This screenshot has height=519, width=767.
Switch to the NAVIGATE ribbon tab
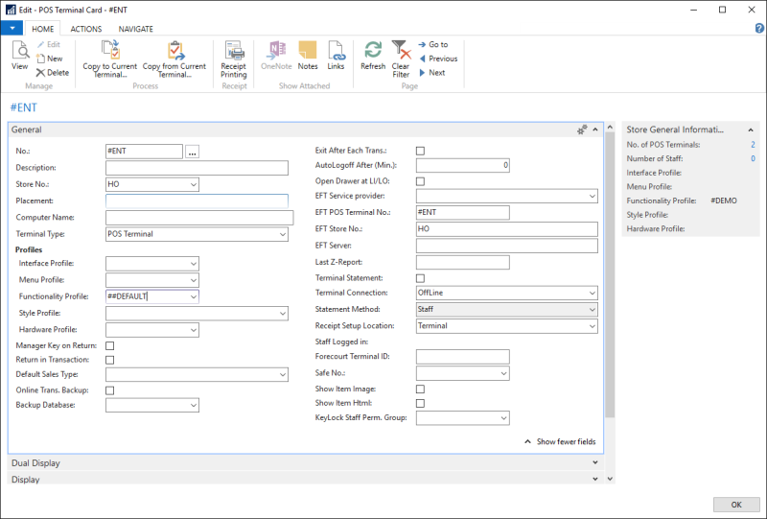click(135, 29)
